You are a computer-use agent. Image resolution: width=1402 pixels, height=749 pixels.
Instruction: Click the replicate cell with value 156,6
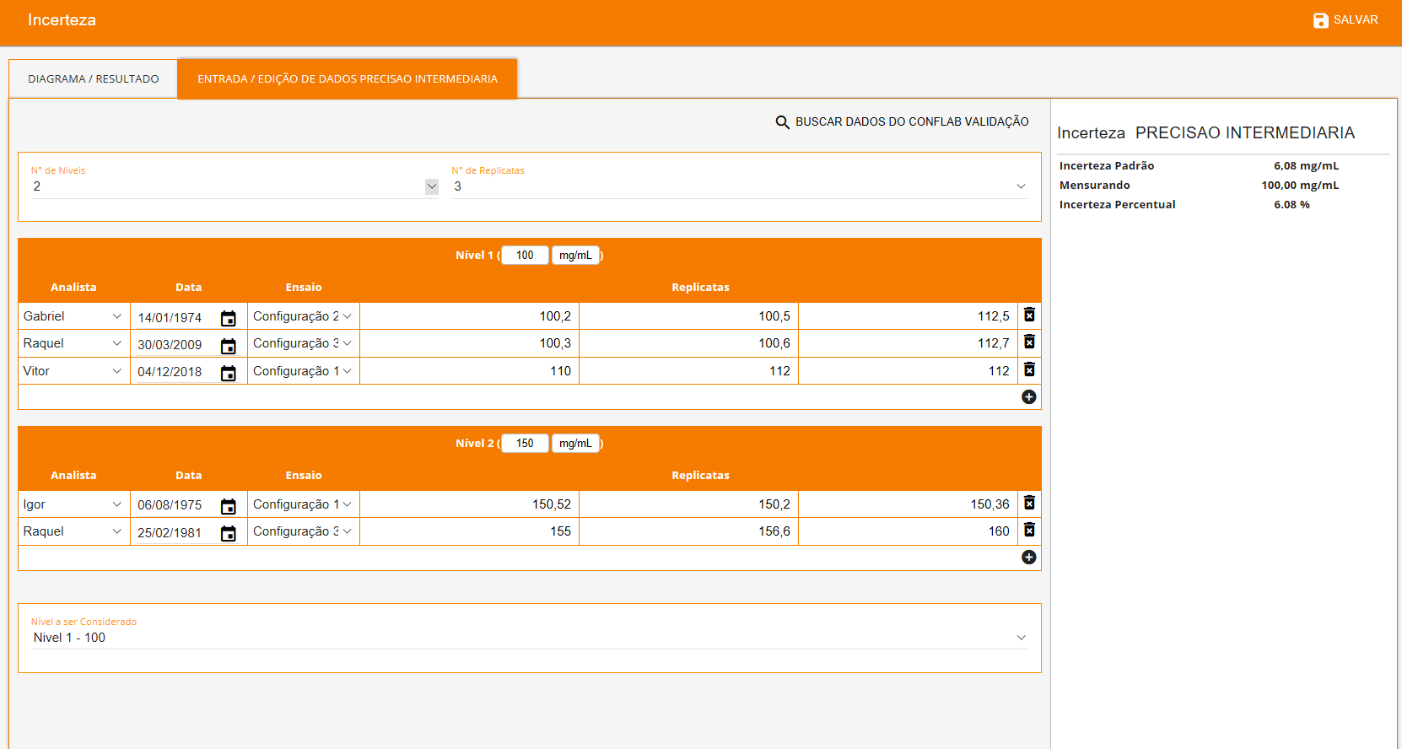tap(688, 531)
